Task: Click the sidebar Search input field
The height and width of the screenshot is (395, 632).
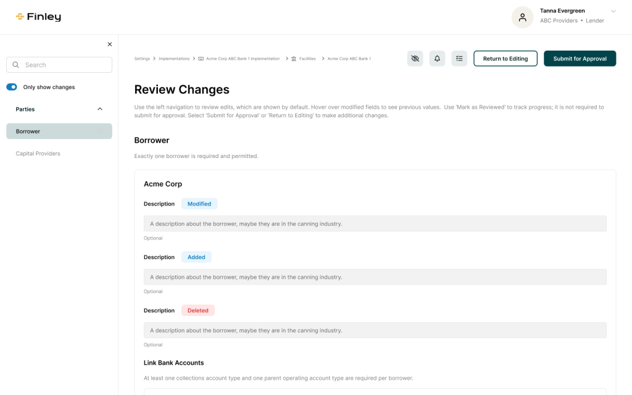Action: 65,65
